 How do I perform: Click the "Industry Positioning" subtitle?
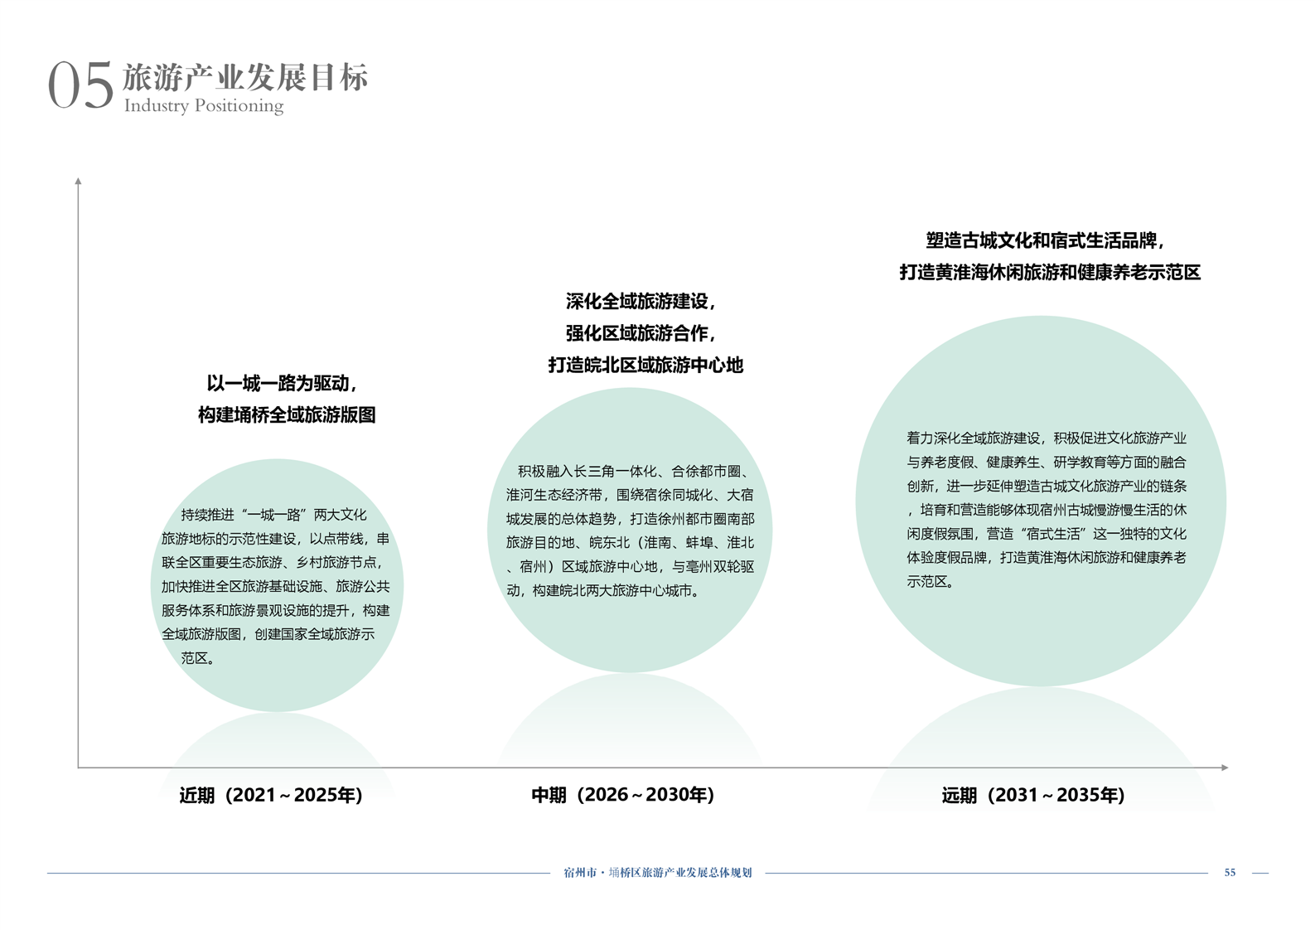click(204, 106)
